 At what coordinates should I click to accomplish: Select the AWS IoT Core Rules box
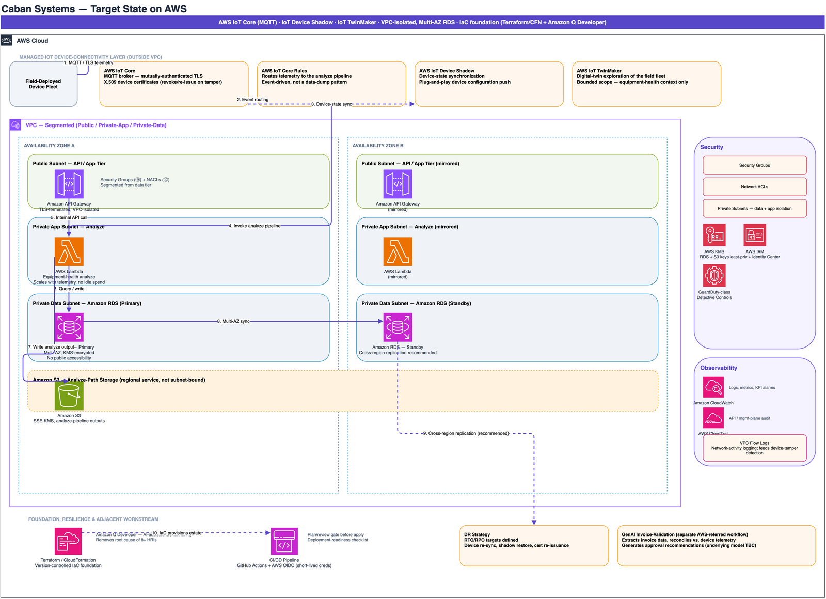(331, 84)
